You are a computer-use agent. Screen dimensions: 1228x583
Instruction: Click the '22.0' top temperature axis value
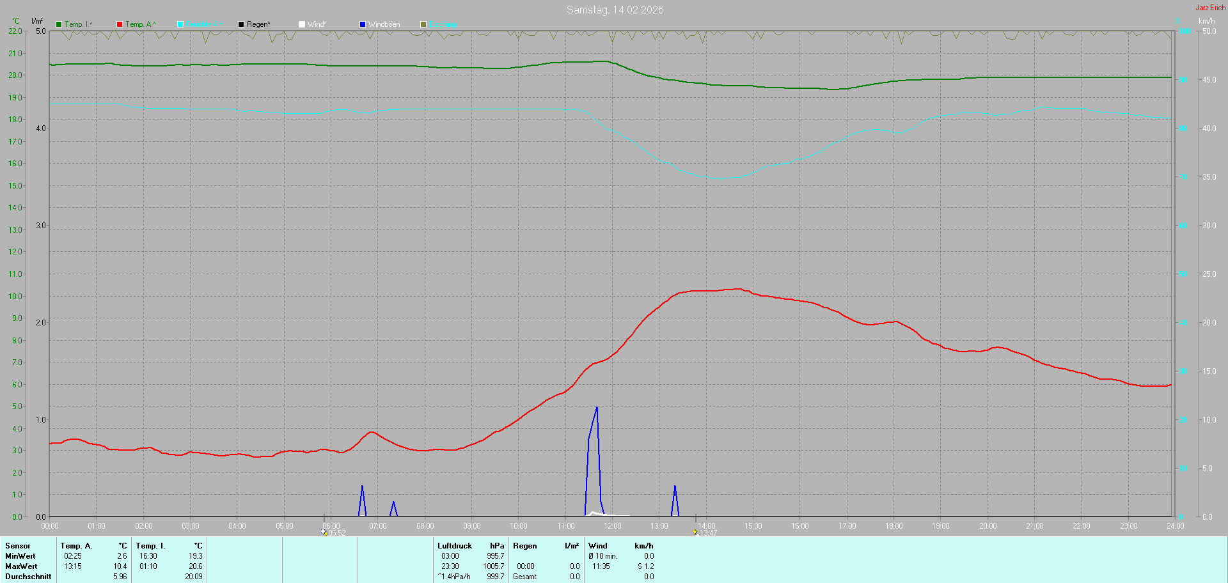[x=15, y=31]
